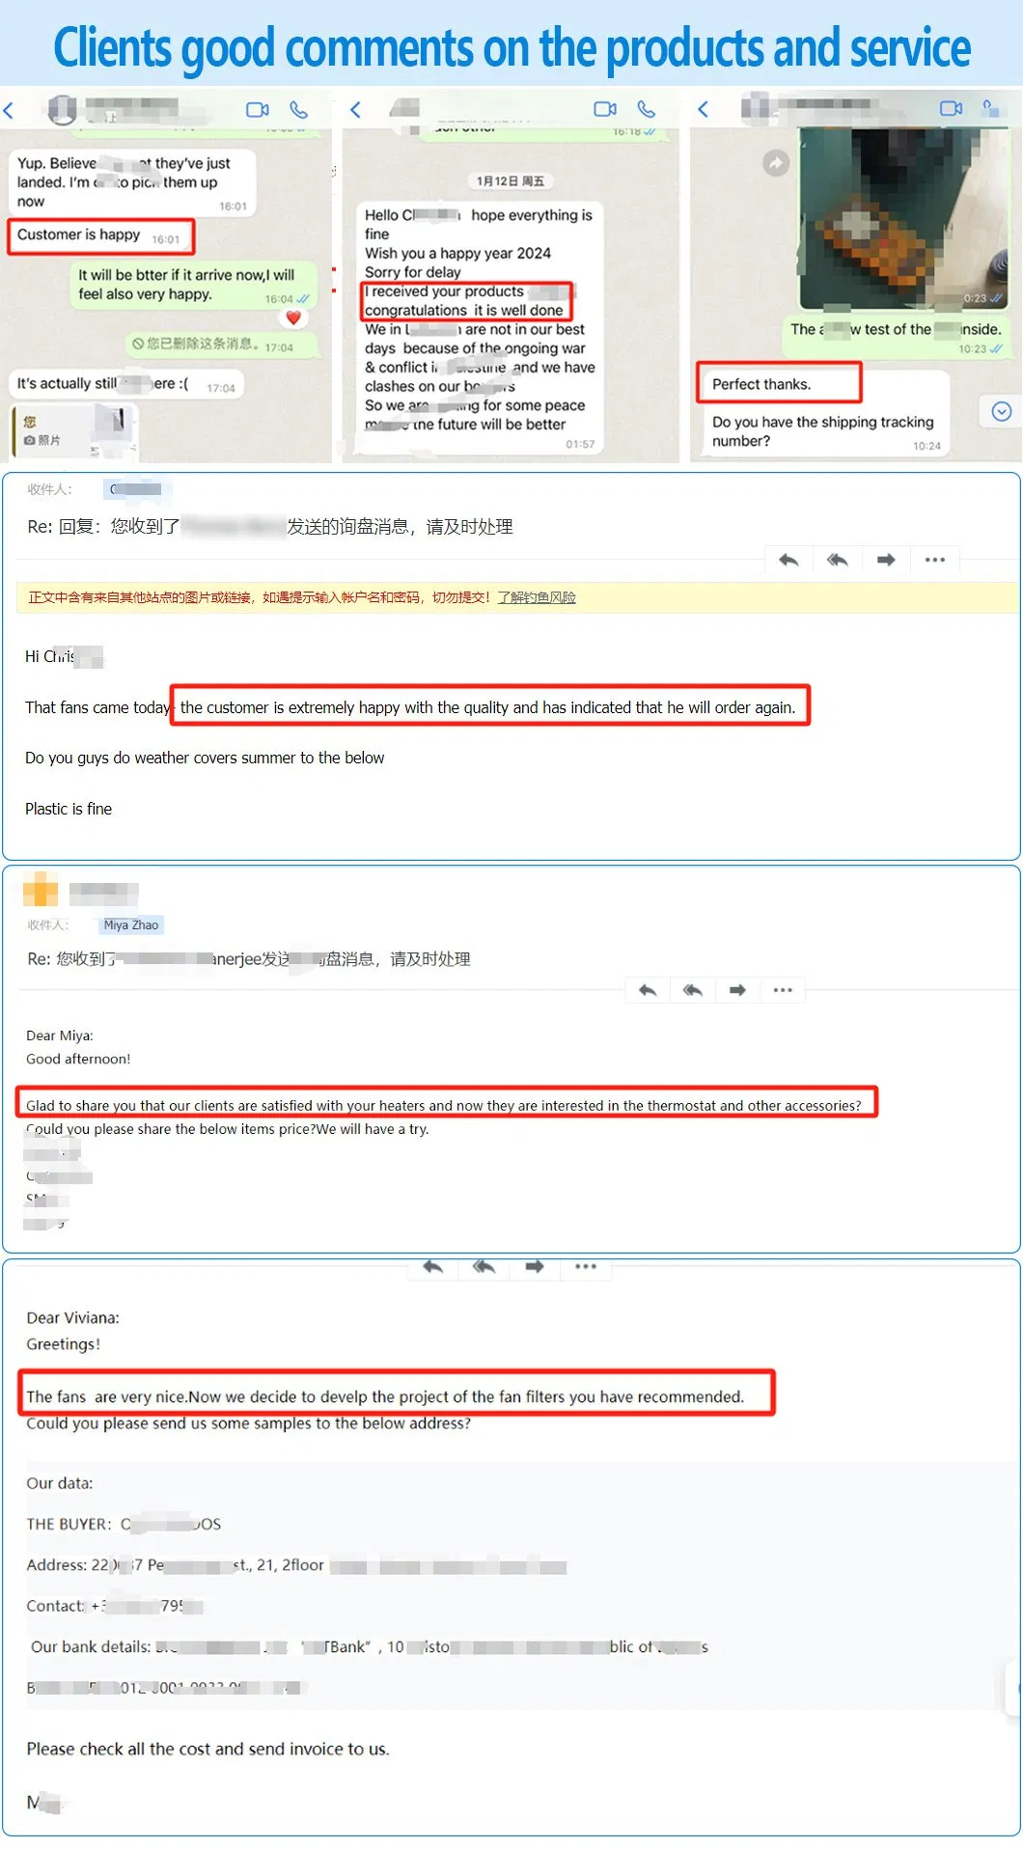Tap phone icon in the 'Sorry for delay' chat
1023x1849 pixels.
tap(646, 109)
